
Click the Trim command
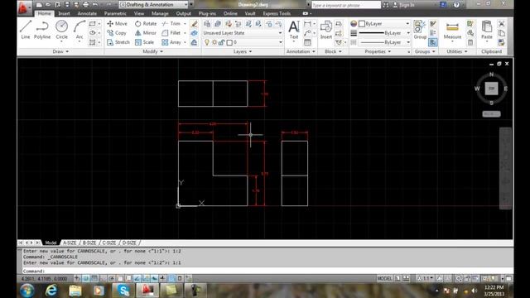pyautogui.click(x=171, y=24)
